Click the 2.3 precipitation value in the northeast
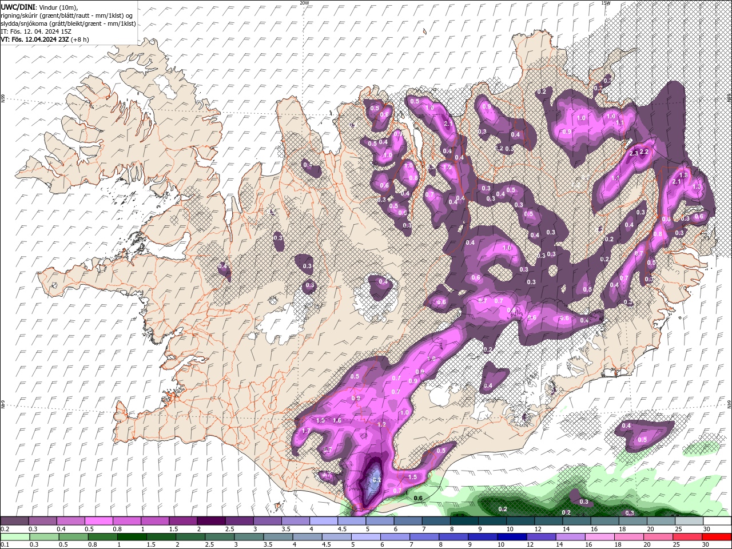 tap(633, 153)
